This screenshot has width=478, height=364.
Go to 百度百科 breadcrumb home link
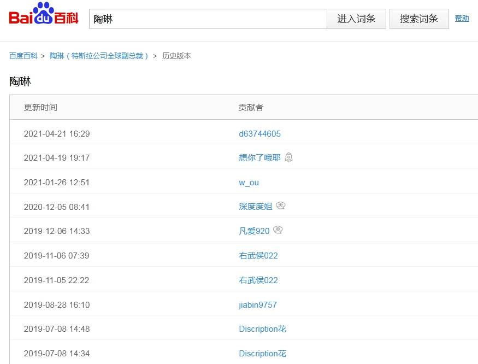point(23,56)
